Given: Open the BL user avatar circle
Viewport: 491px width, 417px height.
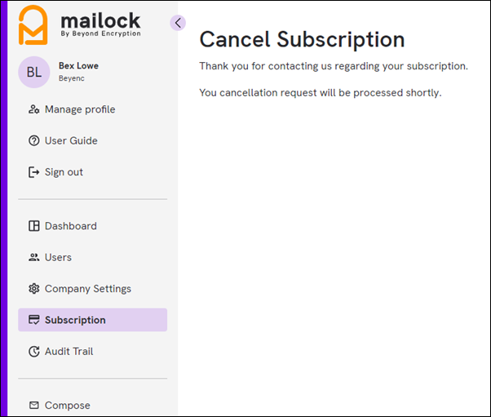Looking at the screenshot, I should (34, 72).
